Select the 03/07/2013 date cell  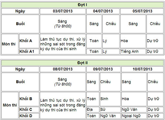click(x=63, y=11)
